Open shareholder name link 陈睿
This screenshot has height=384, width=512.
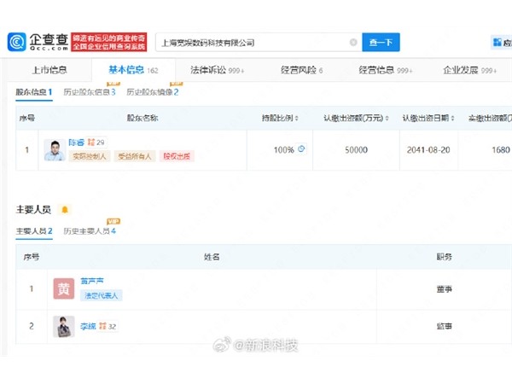(x=77, y=143)
